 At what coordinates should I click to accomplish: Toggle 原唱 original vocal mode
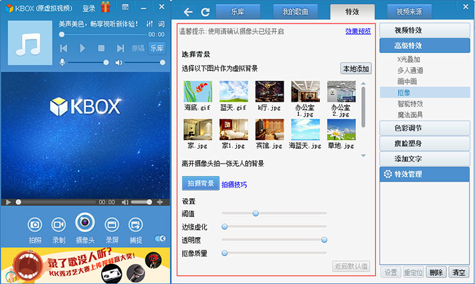pos(138,48)
